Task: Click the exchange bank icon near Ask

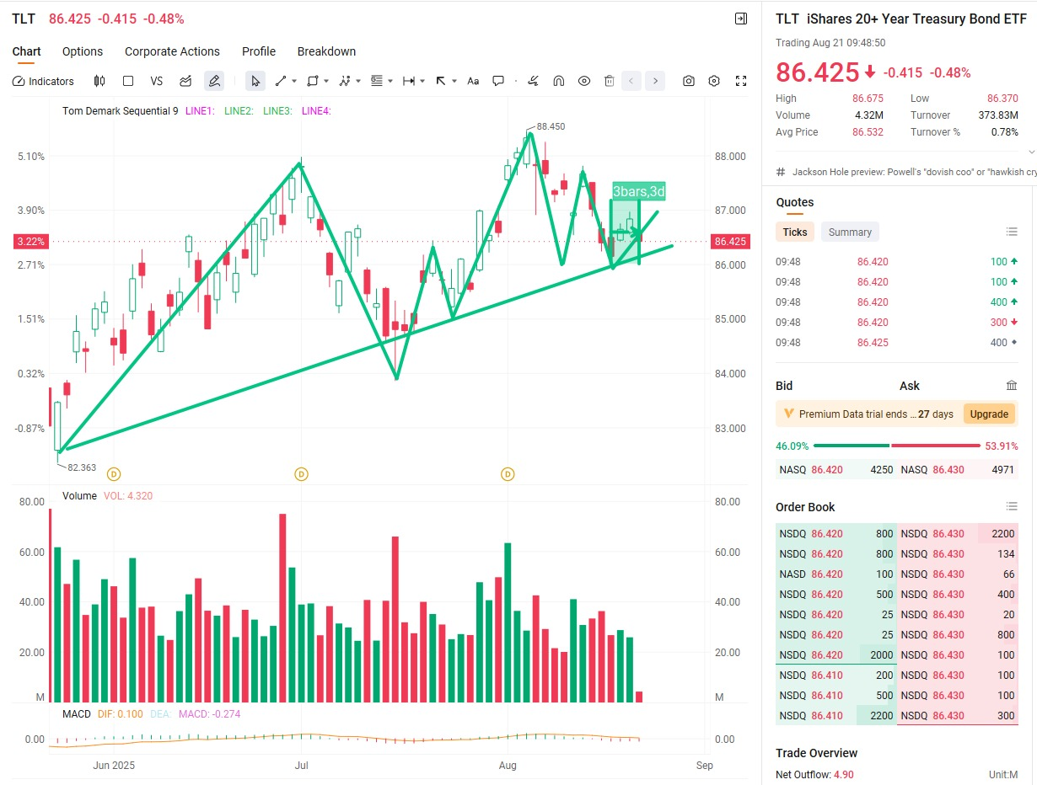Action: coord(1012,386)
